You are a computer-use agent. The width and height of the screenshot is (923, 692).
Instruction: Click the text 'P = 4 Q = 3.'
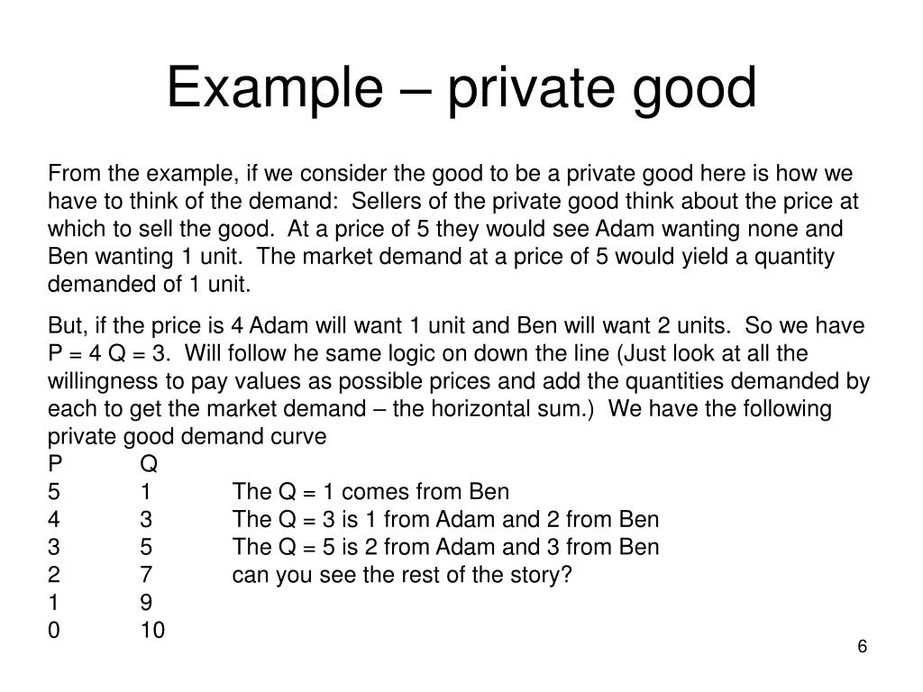pos(110,353)
